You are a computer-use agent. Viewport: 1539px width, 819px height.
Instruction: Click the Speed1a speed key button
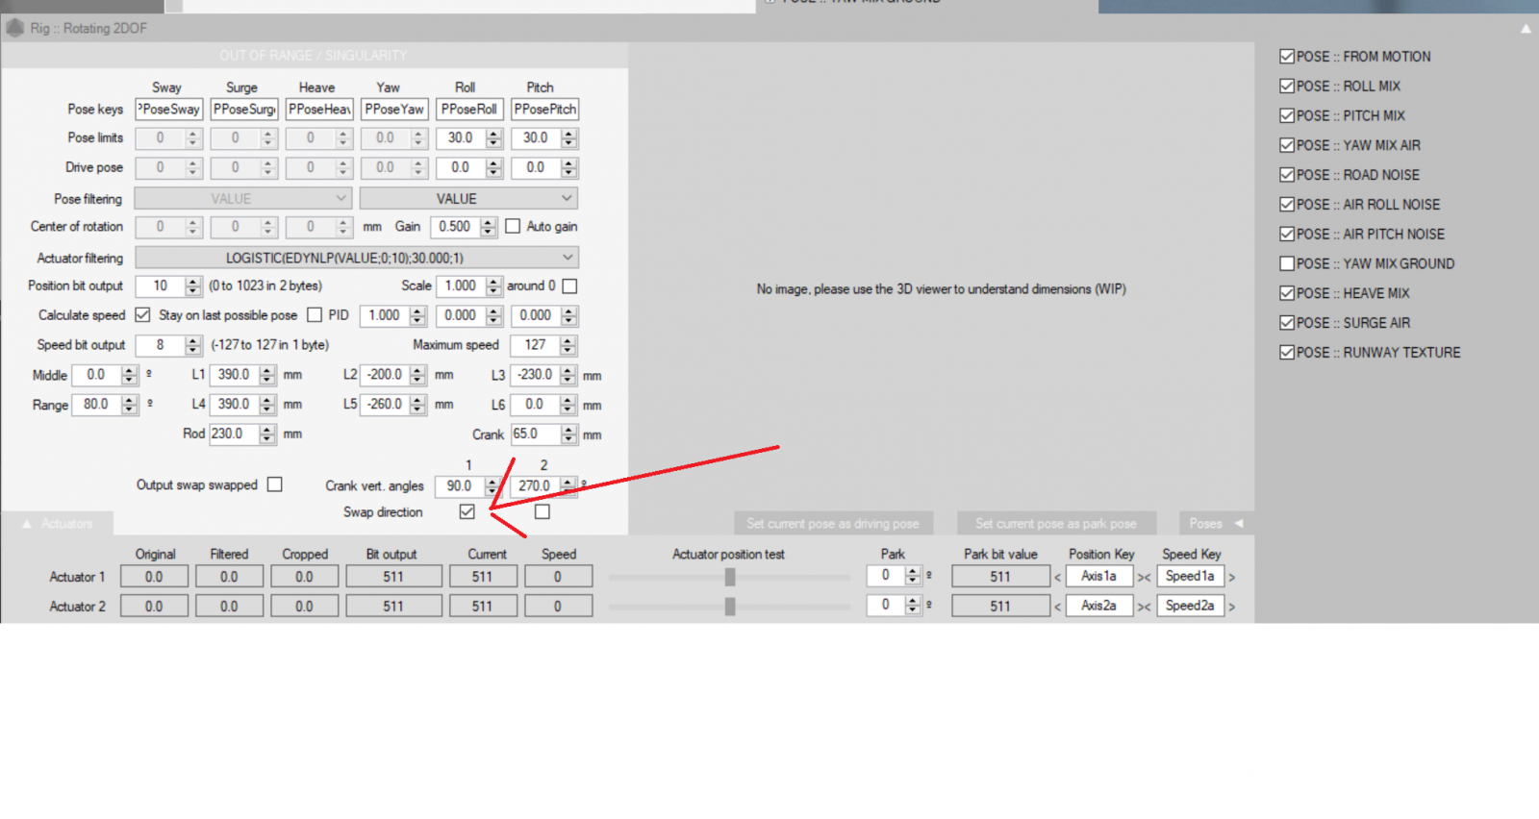coord(1191,577)
